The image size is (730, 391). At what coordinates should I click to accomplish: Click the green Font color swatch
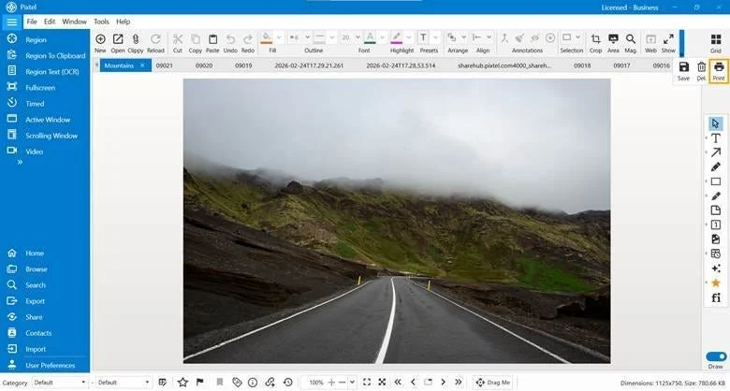point(370,37)
